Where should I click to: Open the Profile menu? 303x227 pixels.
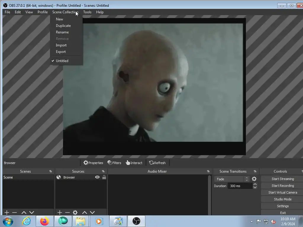[x=43, y=12]
